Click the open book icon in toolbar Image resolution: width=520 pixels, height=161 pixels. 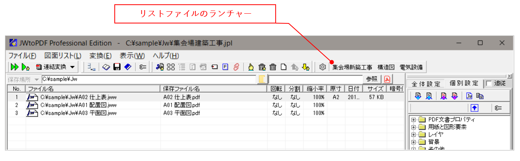click(107, 67)
